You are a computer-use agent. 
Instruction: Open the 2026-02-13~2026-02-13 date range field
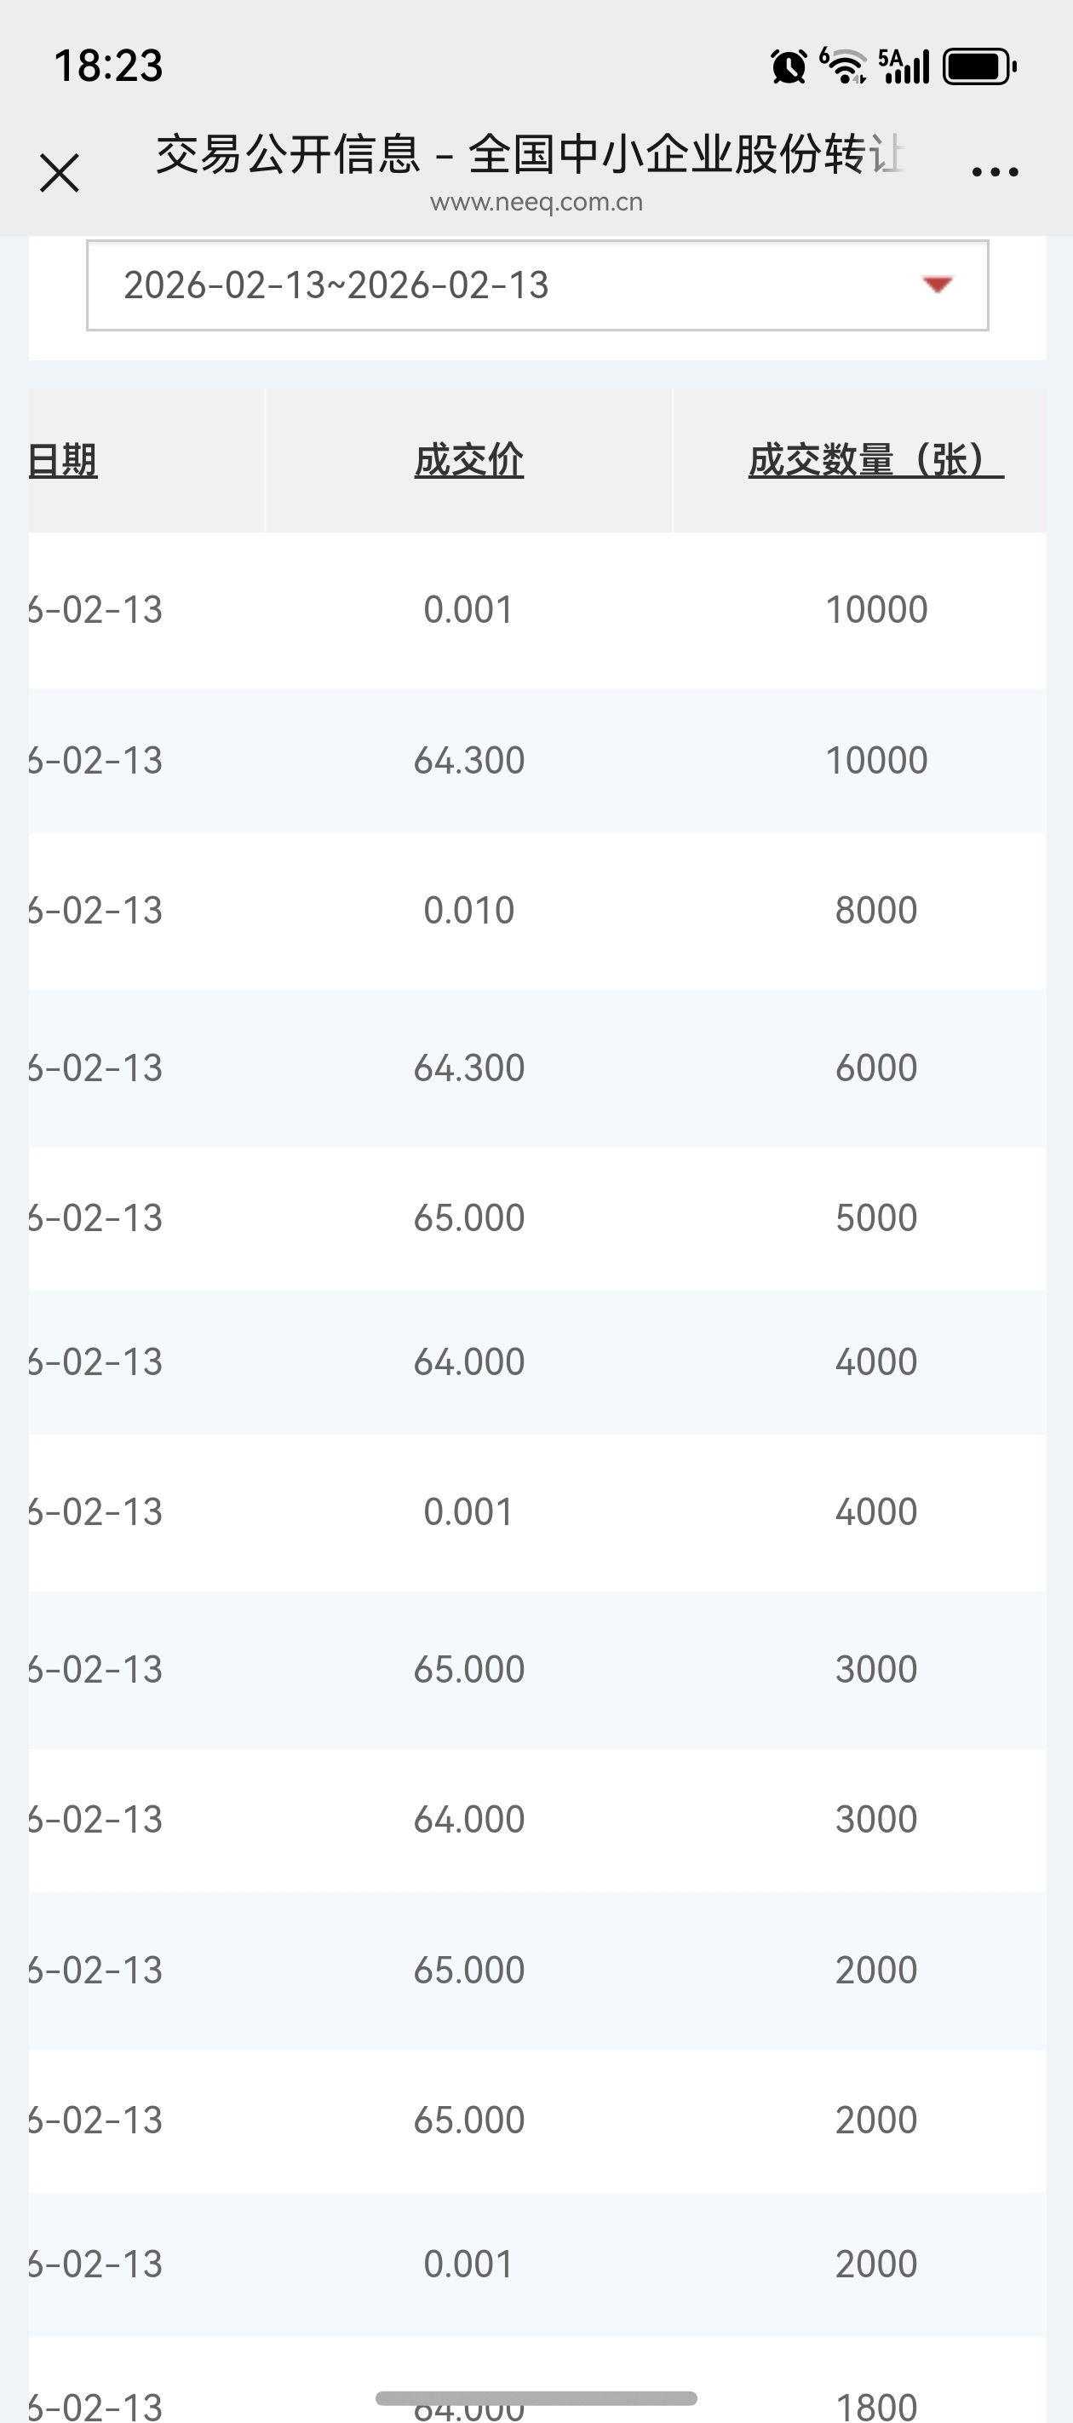point(537,285)
